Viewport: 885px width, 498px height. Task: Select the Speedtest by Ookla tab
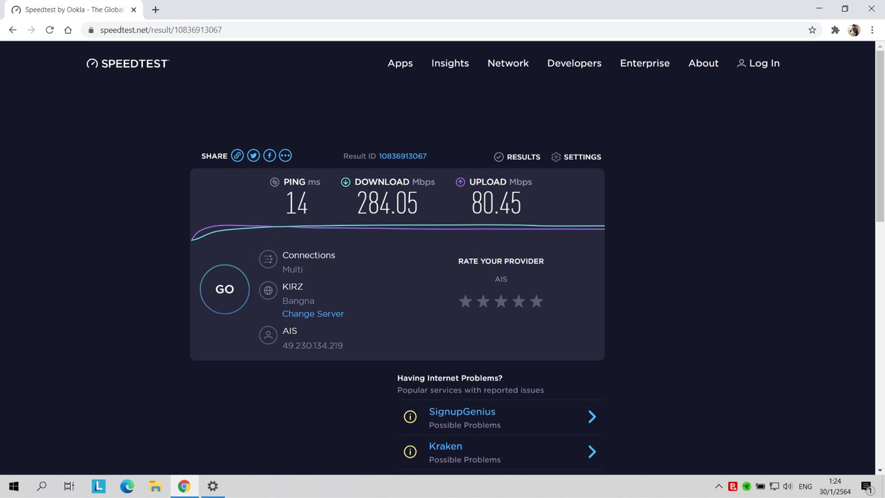74,10
